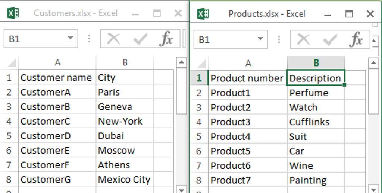Minimize the Products.xlsx window
The width and height of the screenshot is (382, 193).
328,15
